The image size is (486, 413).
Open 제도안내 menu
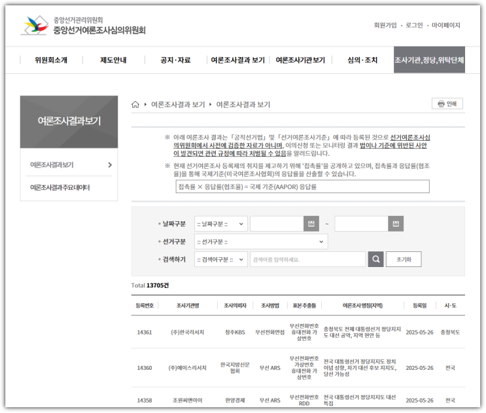tap(113, 60)
